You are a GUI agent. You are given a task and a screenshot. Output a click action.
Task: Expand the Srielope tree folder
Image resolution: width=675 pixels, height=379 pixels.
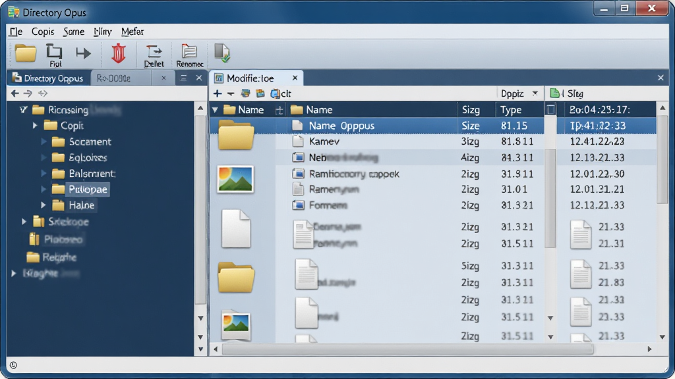(24, 221)
